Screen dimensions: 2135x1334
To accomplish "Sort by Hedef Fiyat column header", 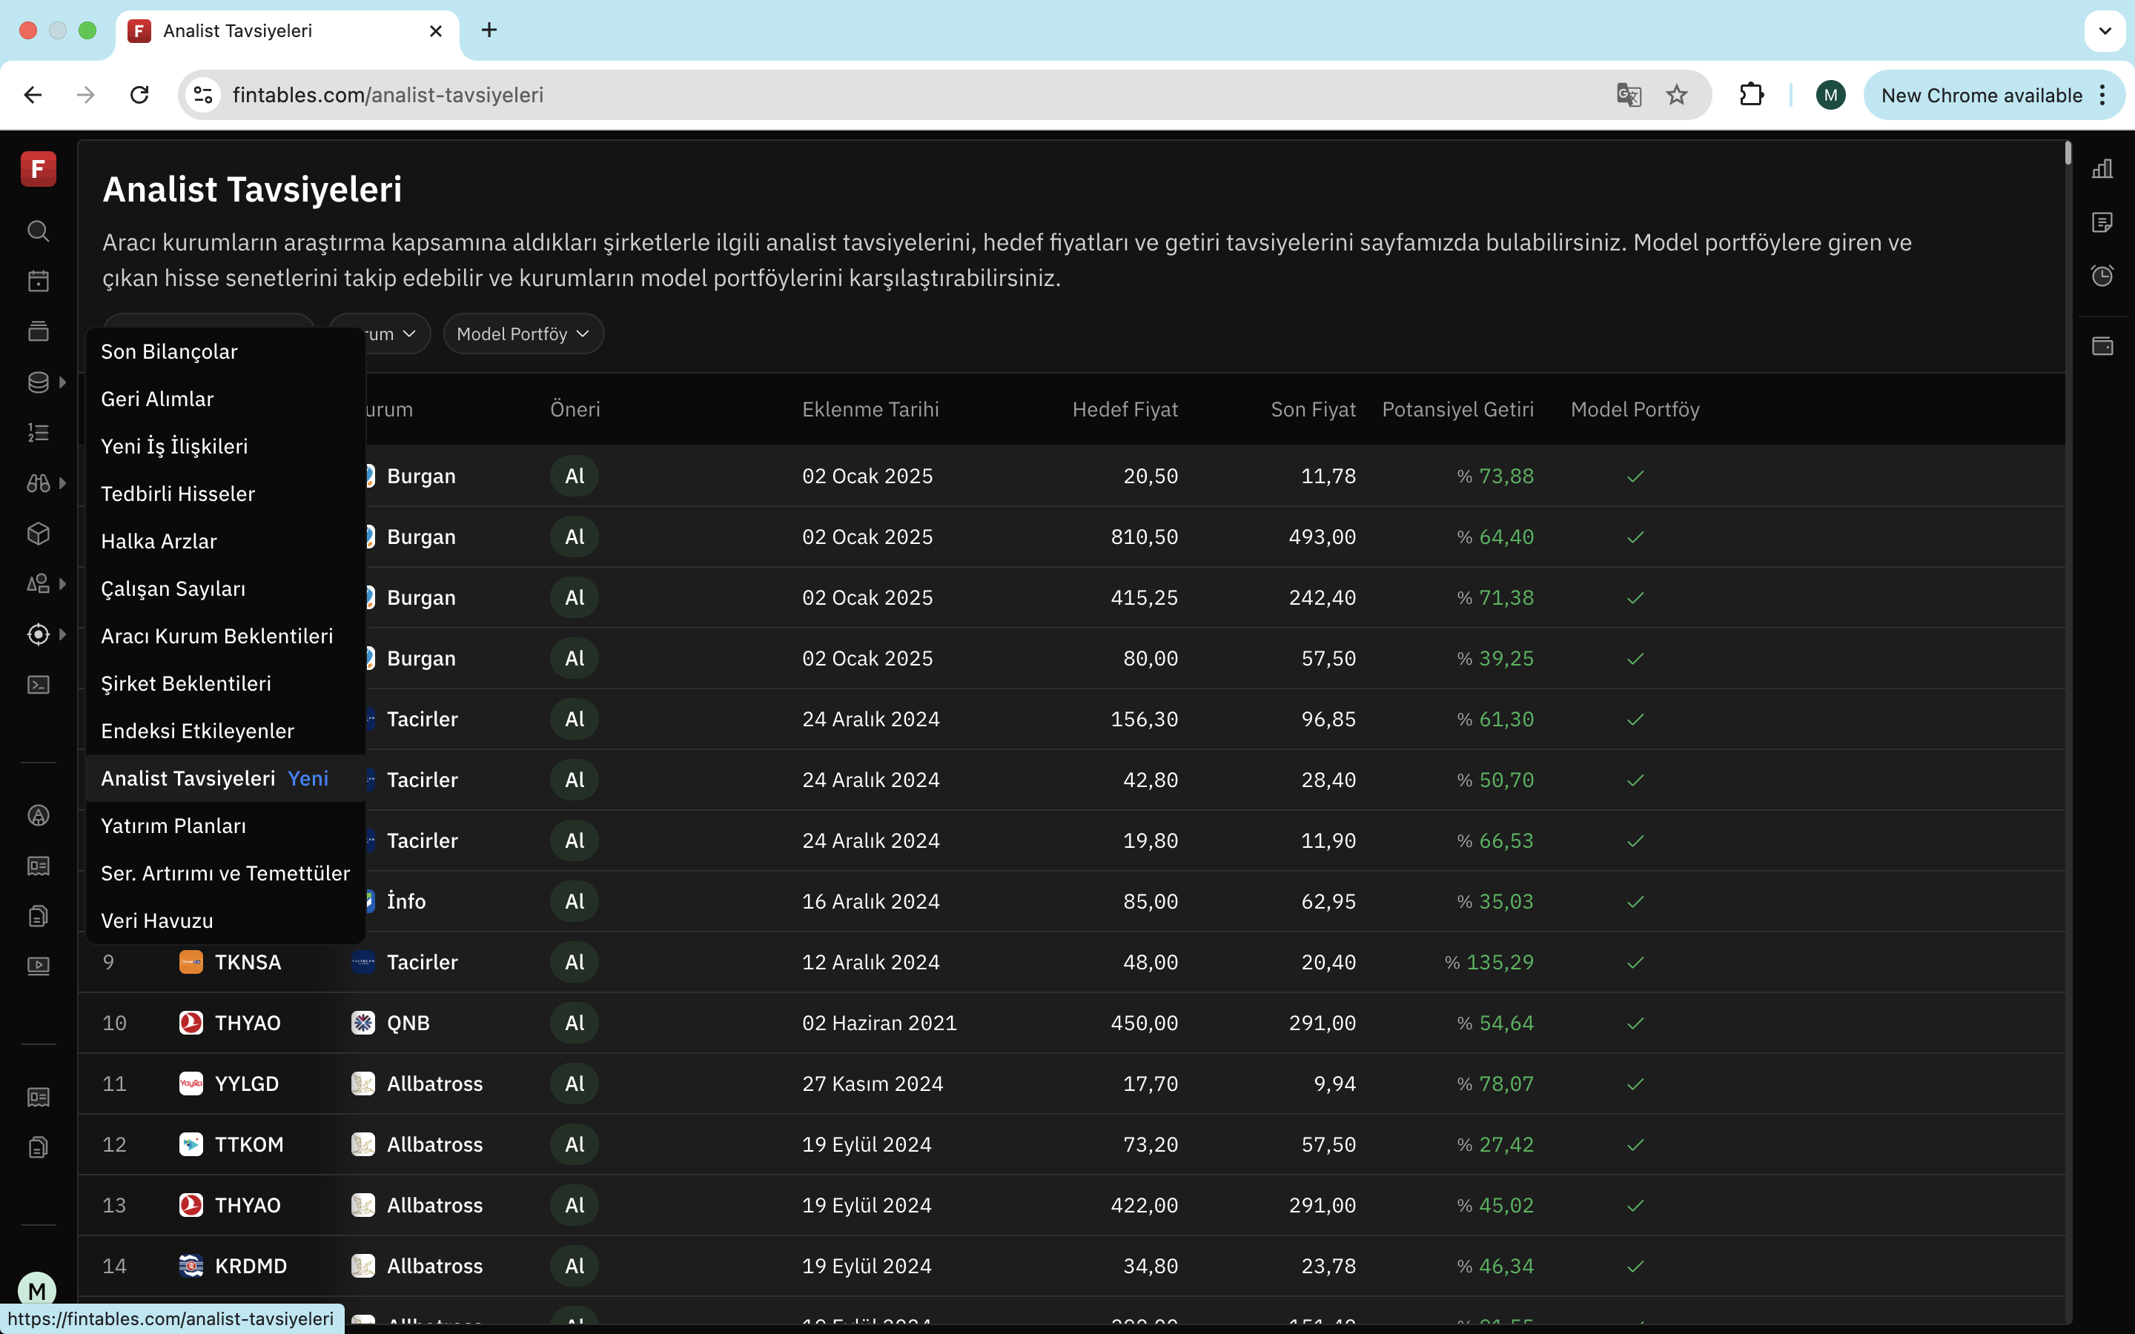I will click(1125, 409).
